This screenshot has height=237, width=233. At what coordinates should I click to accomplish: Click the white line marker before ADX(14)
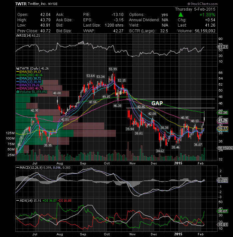click(18, 201)
